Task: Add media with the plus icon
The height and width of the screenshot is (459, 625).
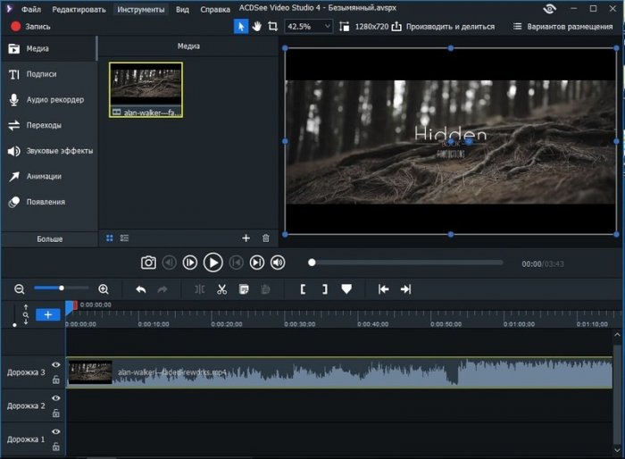Action: pyautogui.click(x=246, y=238)
